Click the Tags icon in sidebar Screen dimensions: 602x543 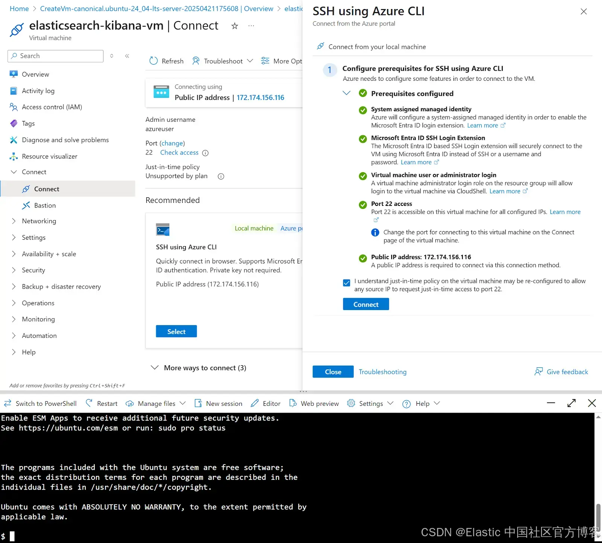point(14,123)
